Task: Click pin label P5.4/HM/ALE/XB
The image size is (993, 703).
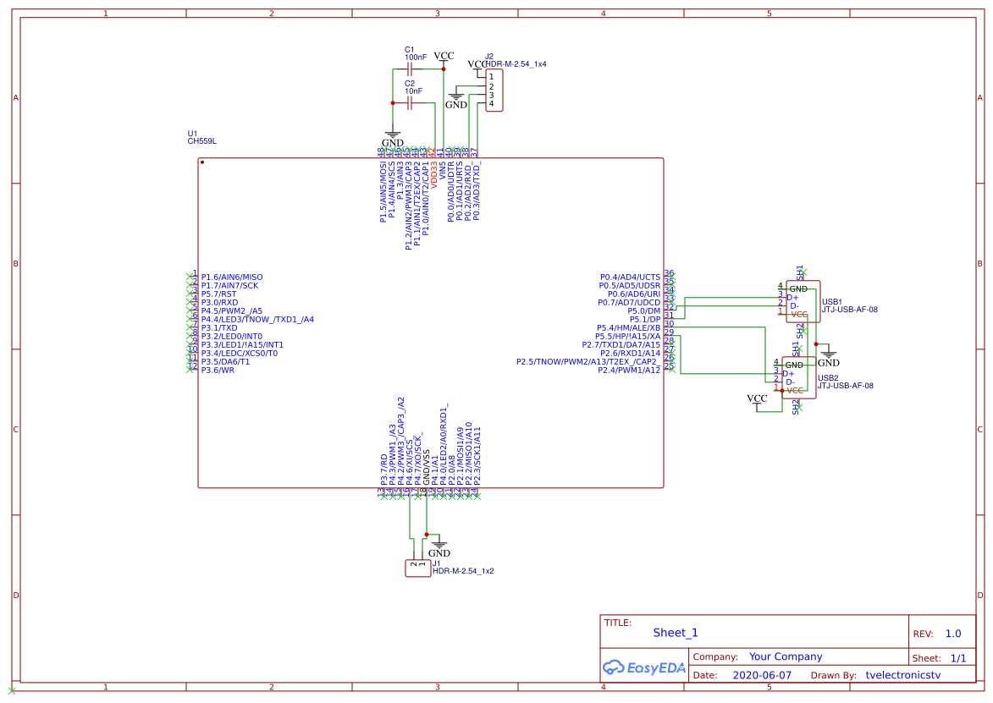Action: (628, 327)
